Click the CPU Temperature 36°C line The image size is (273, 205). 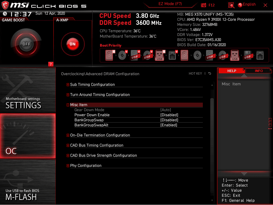coord(120,31)
